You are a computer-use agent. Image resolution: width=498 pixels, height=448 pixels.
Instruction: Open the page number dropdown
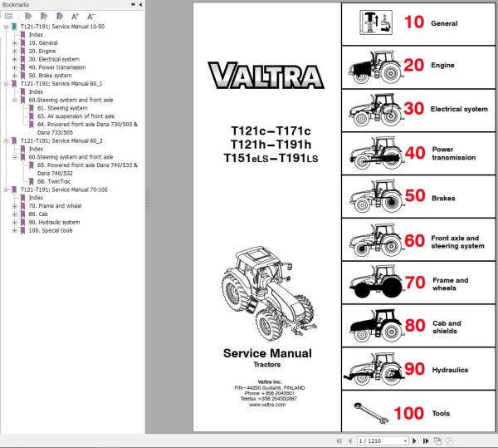tap(404, 441)
